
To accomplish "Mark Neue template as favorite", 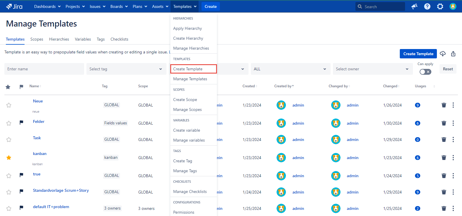I will [9, 105].
